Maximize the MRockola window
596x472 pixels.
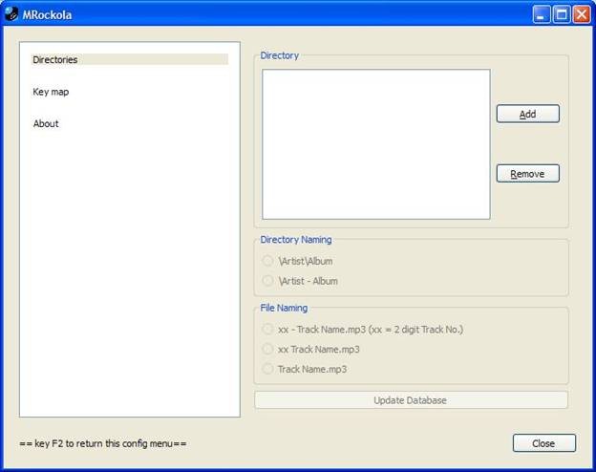click(562, 15)
